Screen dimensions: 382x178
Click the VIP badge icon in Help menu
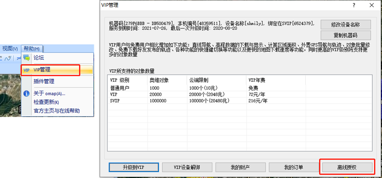[26, 70]
